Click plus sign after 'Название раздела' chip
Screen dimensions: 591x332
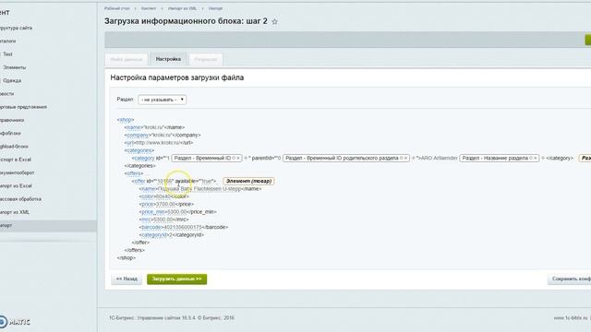[x=543, y=158]
